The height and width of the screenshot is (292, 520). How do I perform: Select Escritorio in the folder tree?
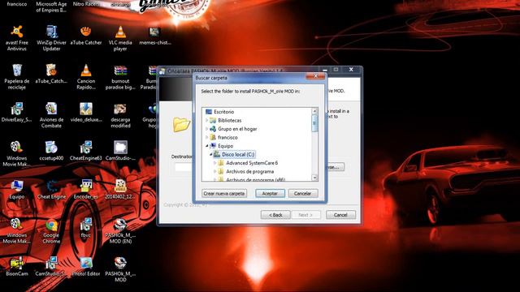[224, 112]
